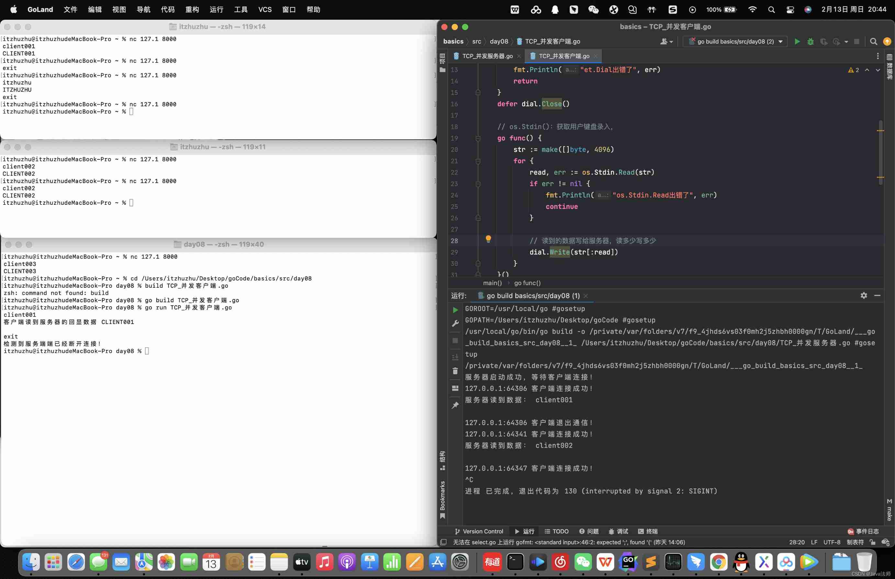The width and height of the screenshot is (895, 579).
Task: Click the Settings gear icon in run panel
Action: click(864, 295)
